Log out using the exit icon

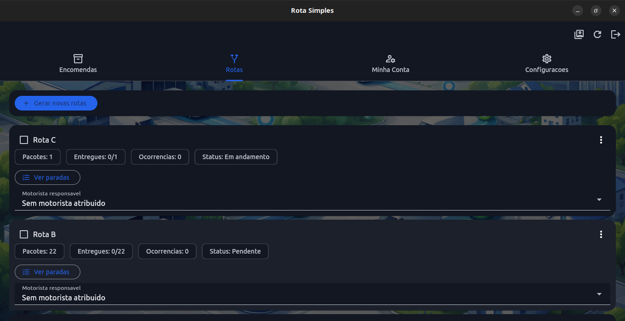pos(615,34)
